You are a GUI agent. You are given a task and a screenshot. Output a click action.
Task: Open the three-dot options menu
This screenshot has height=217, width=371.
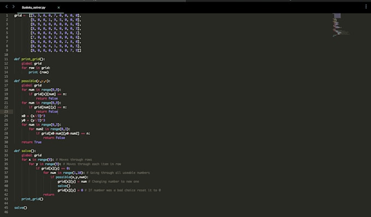tap(366, 7)
